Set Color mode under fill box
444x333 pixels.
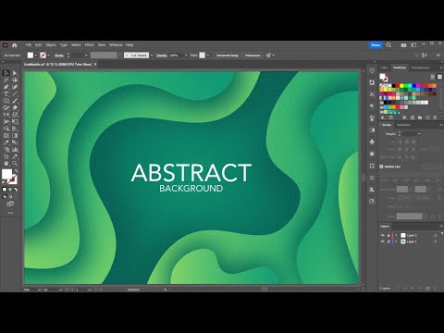click(x=5, y=190)
